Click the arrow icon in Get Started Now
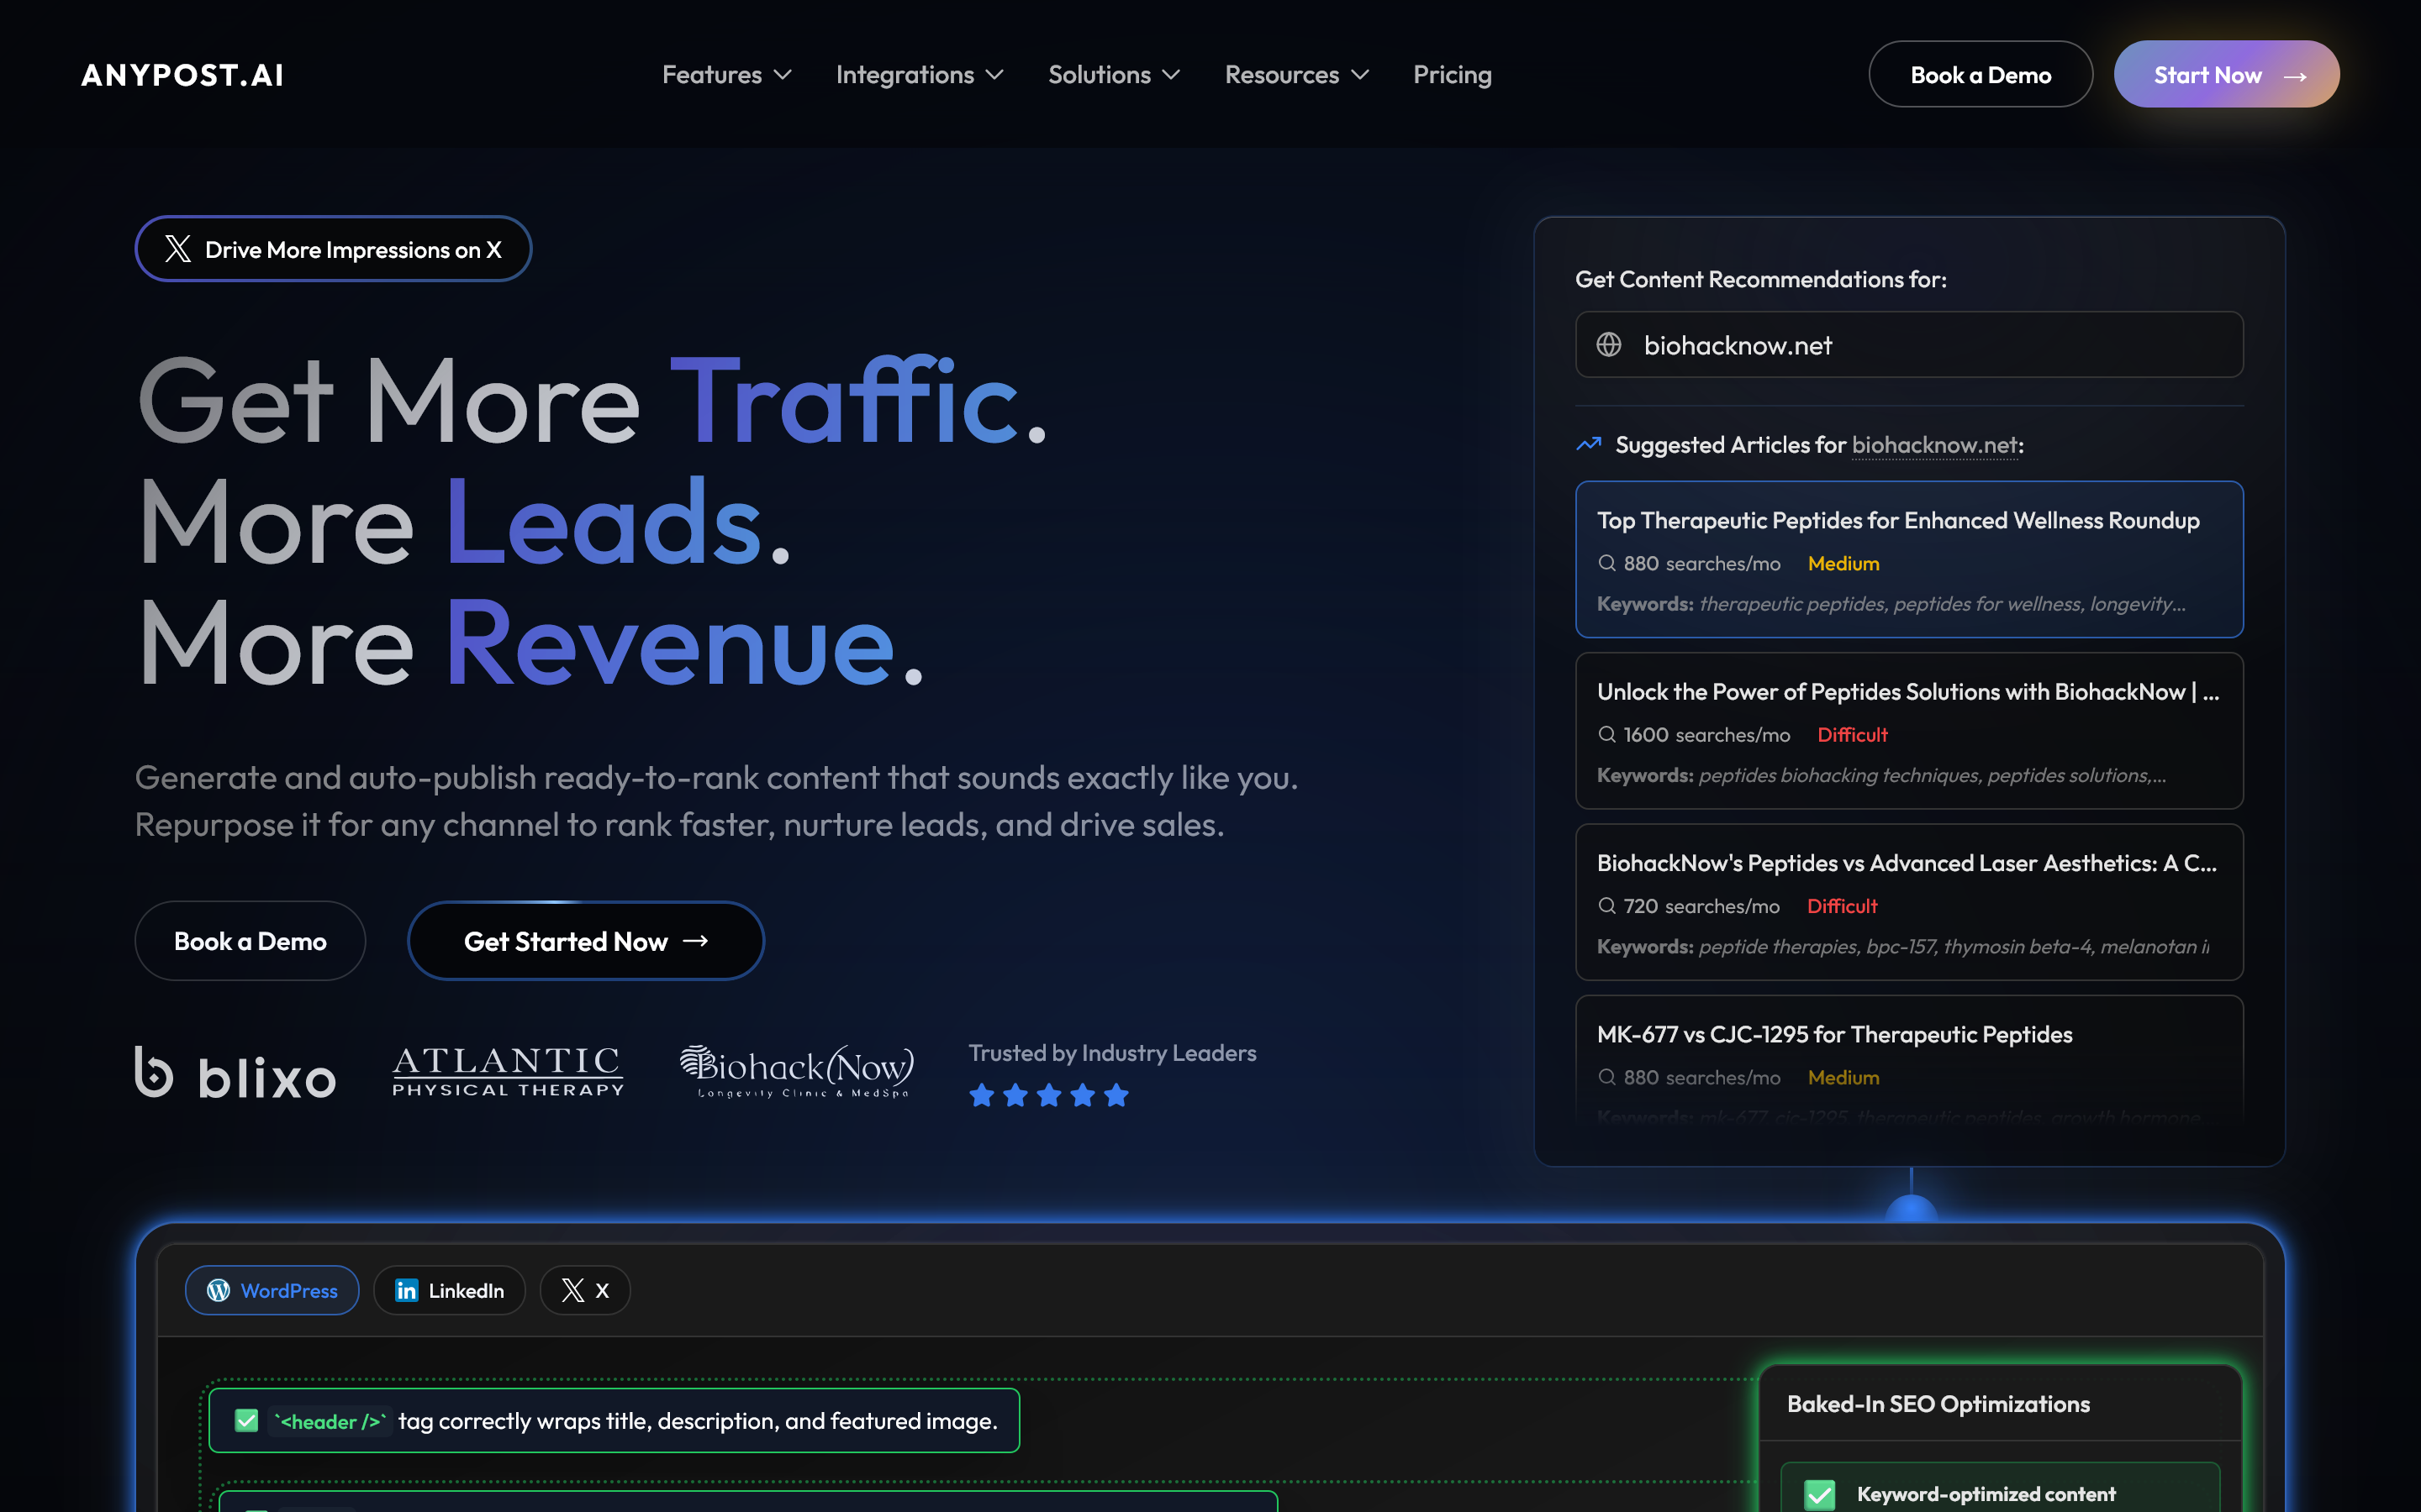Viewport: 2421px width, 1512px height. (x=695, y=941)
